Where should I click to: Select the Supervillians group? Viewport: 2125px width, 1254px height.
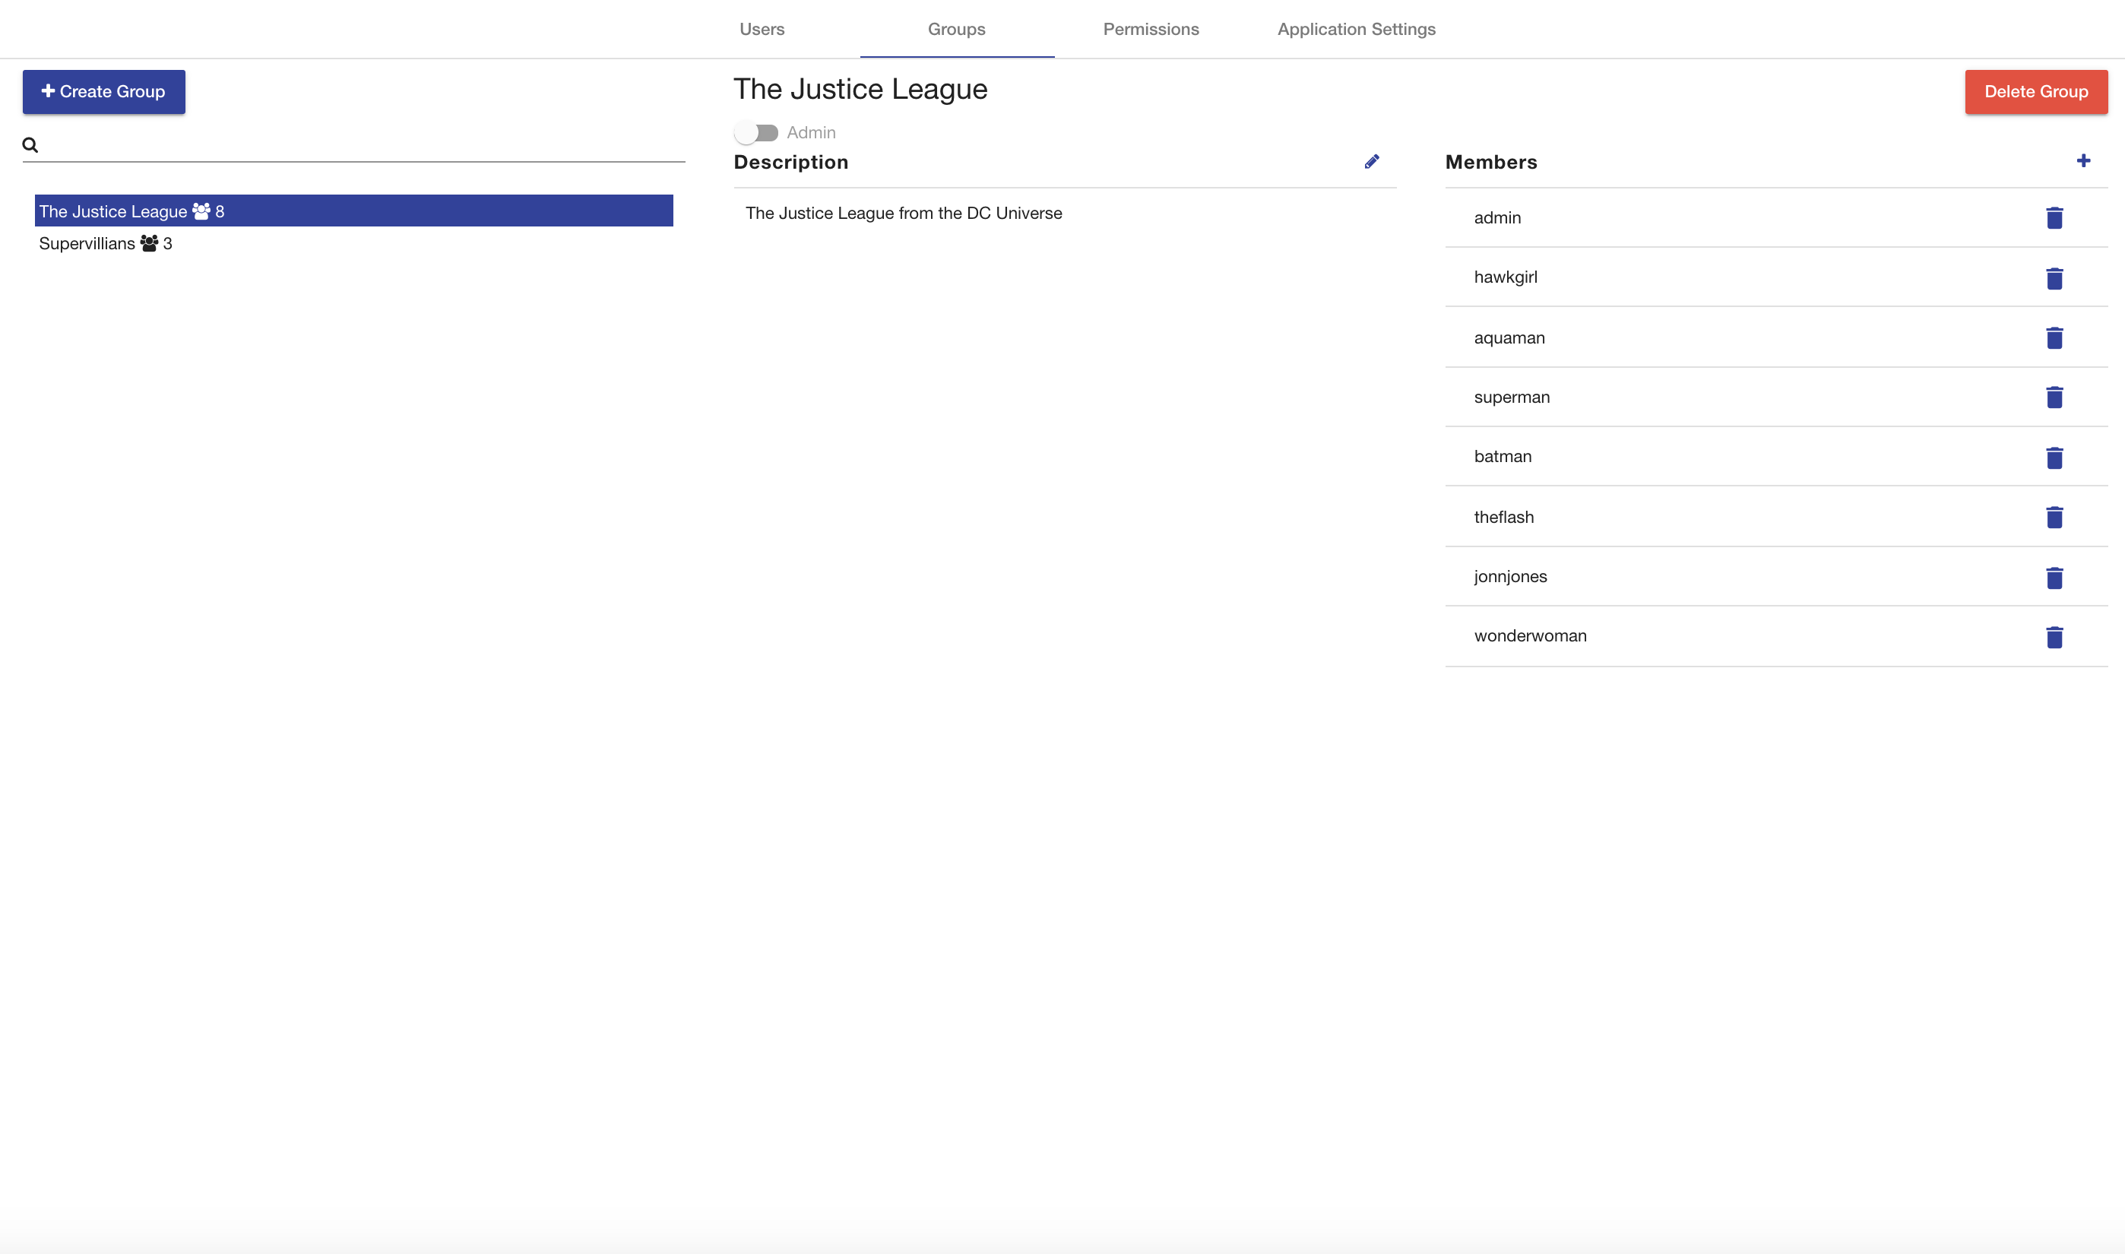pos(87,242)
